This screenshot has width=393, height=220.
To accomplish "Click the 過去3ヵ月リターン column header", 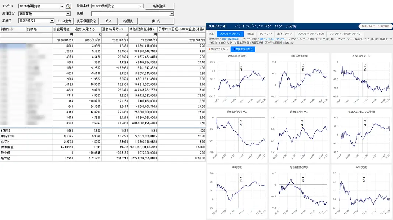I will click(115, 29).
